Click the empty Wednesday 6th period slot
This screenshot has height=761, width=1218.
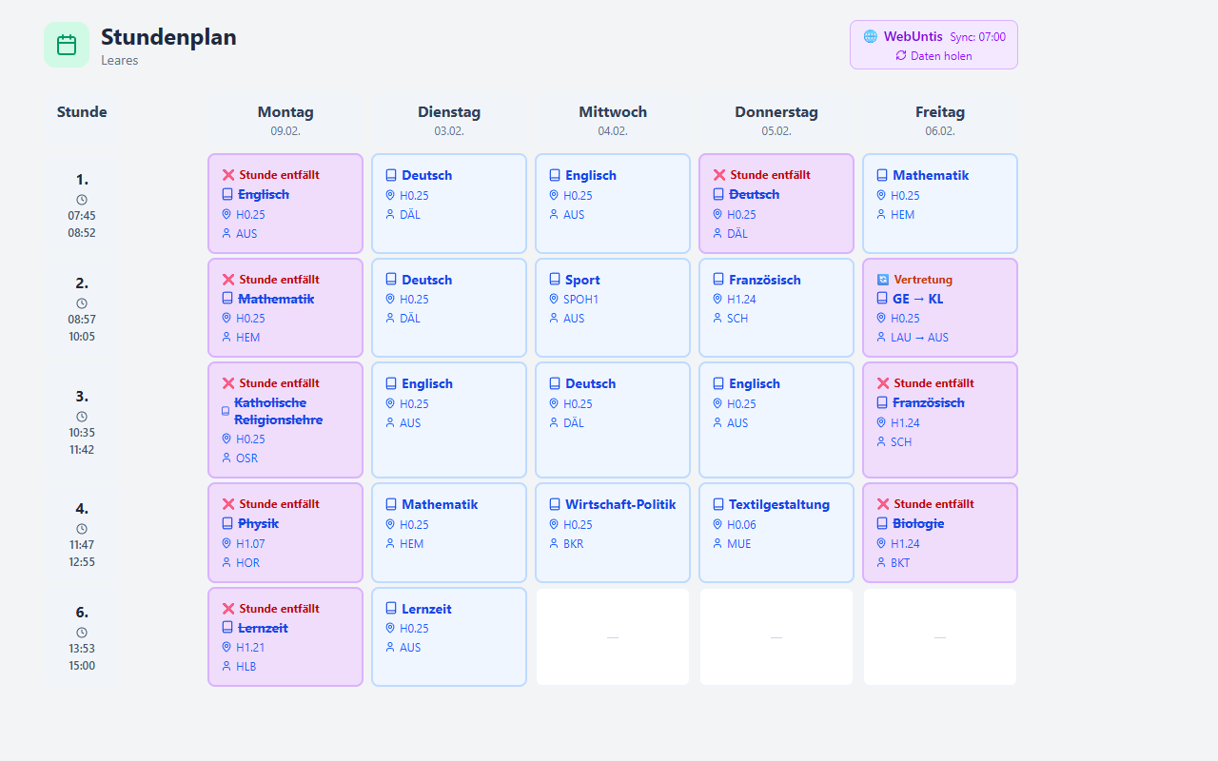click(613, 636)
